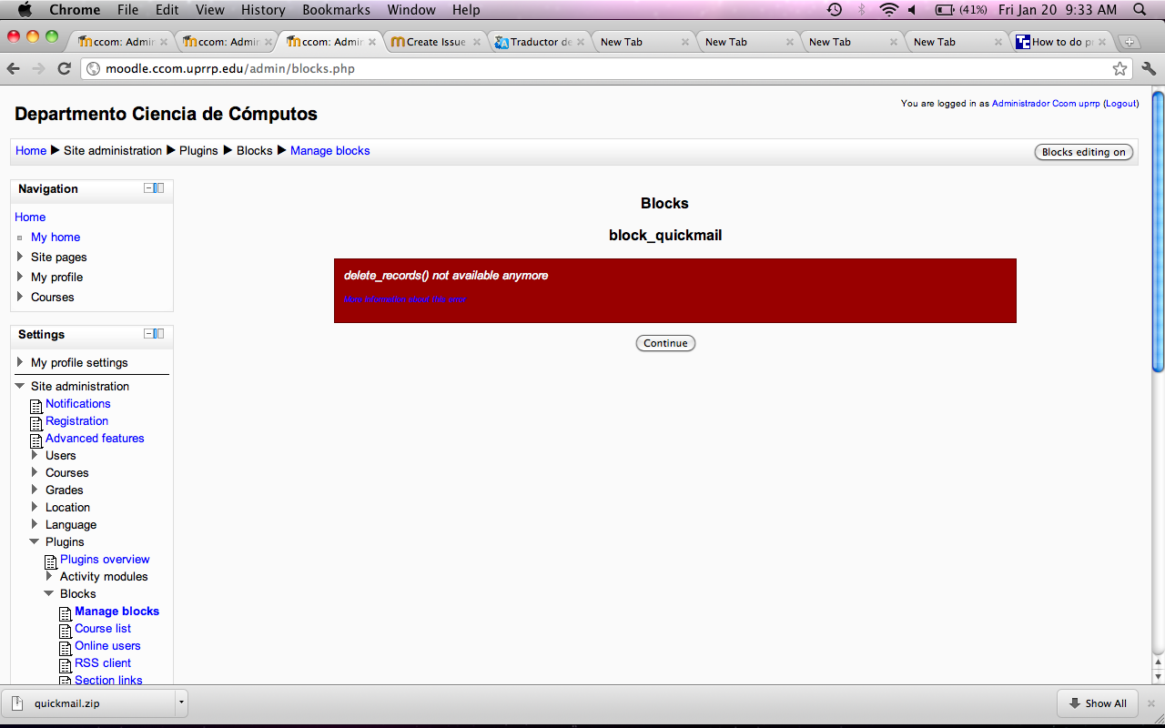Expand Courses in the Navigation block
Screen dimensions: 1165x728
21,297
